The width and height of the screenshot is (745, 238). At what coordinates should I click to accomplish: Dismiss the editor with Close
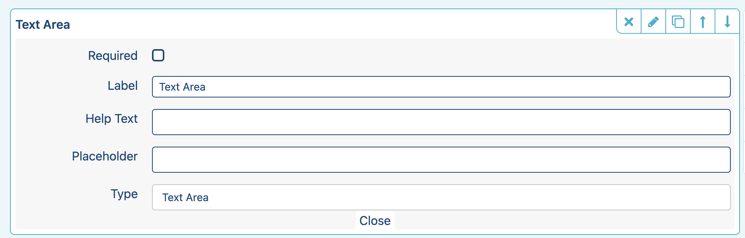click(374, 220)
